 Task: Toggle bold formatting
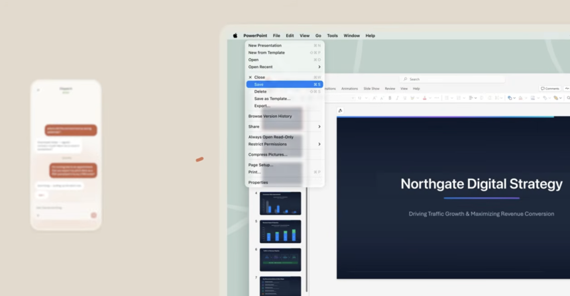point(390,98)
